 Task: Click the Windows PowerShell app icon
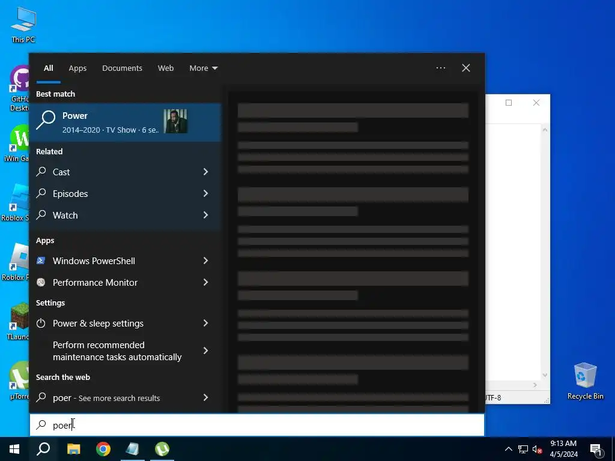pos(41,261)
